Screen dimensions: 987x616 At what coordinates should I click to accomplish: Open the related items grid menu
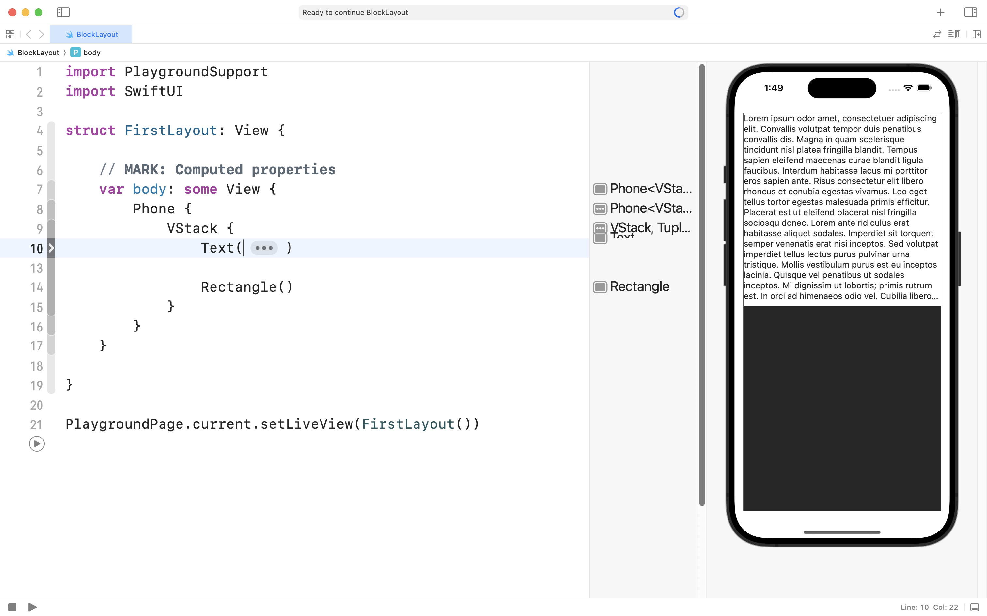coord(10,34)
